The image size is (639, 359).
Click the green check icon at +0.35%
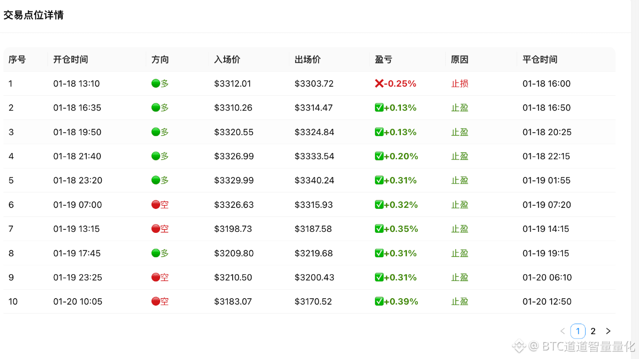[379, 229]
